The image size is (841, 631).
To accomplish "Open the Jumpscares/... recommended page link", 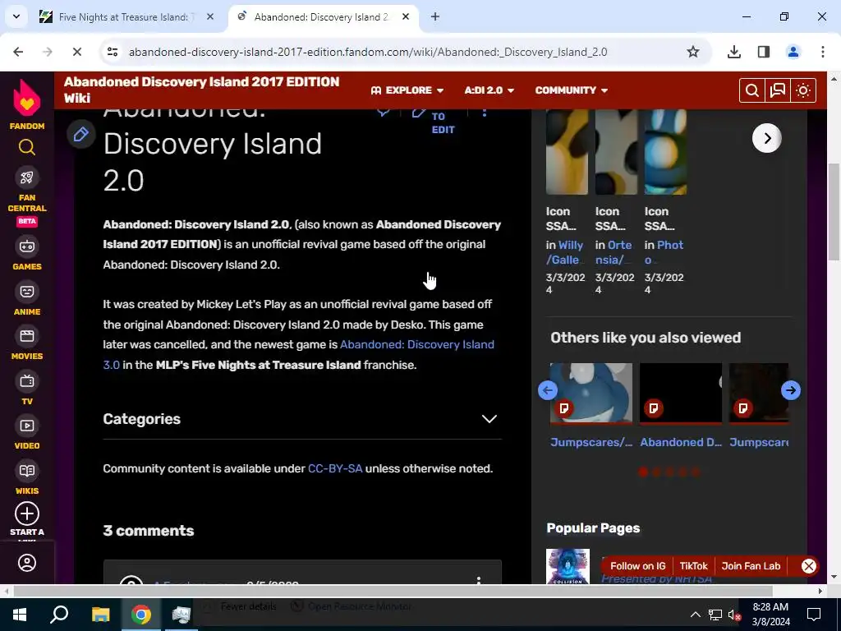I will click(x=591, y=442).
